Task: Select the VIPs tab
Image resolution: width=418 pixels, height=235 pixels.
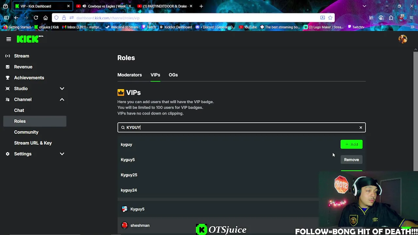Action: [x=155, y=75]
